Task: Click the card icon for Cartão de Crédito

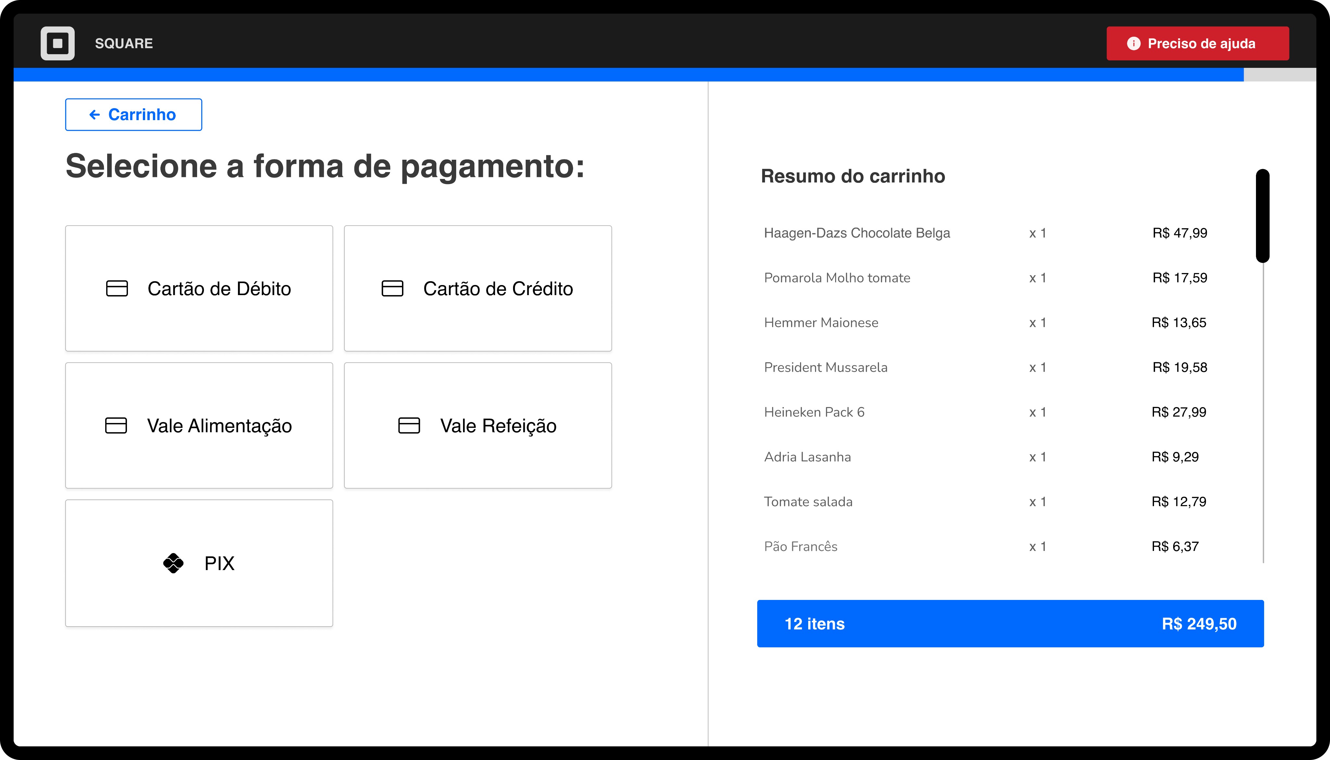Action: pyautogui.click(x=393, y=289)
